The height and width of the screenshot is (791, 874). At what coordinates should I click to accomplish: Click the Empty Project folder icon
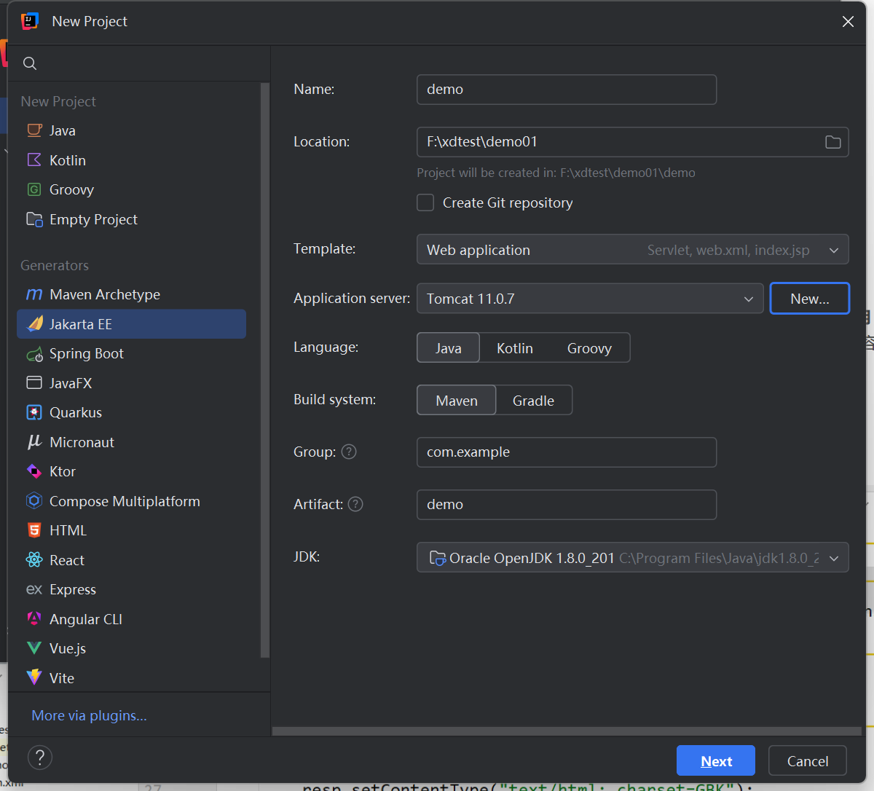[x=34, y=219]
